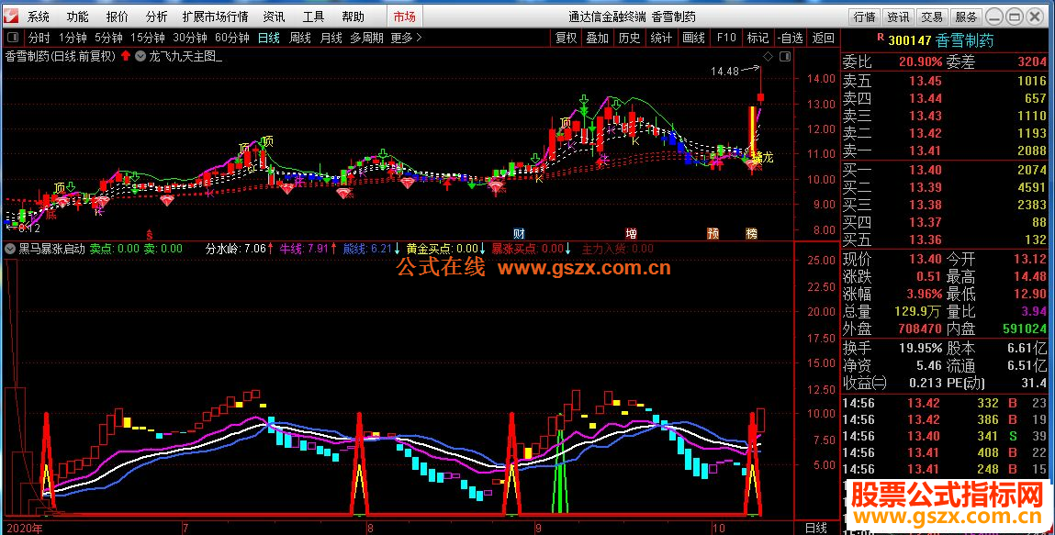Click the 牛线: 7.91 indicator label
Screen dimensions: 1055x535
pos(304,249)
